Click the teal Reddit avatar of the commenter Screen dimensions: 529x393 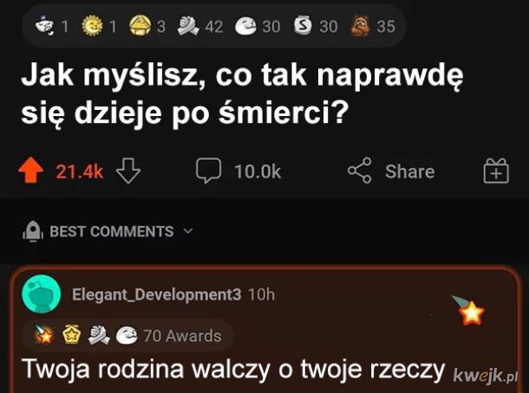click(x=41, y=294)
